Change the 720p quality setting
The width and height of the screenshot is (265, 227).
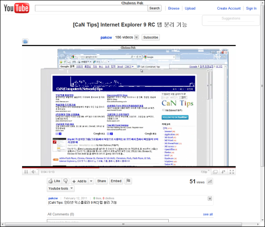205,172
